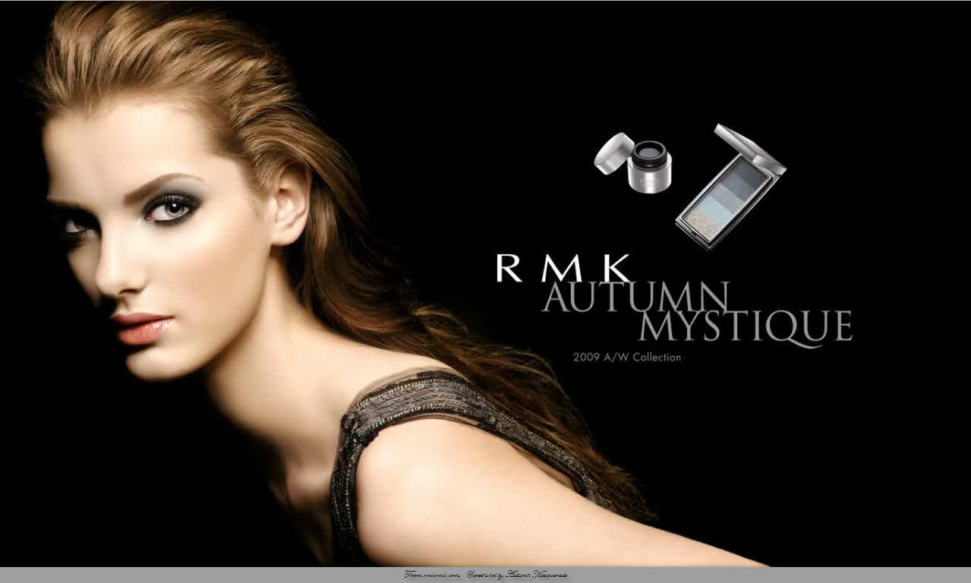
Task: Open the 2009 A/W Collection link
Action: pos(627,357)
